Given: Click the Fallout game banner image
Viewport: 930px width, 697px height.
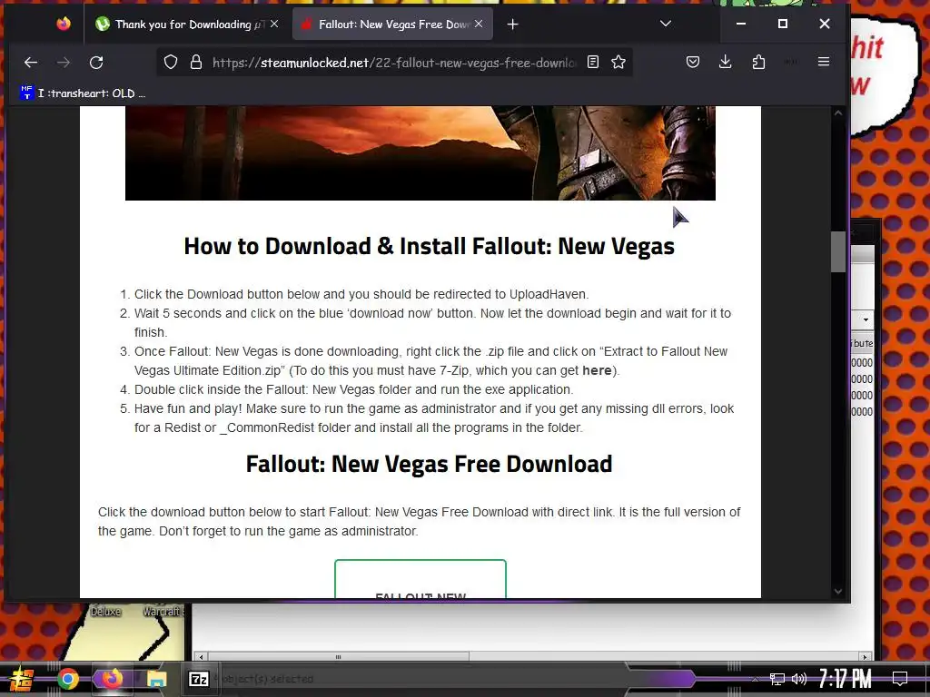Looking at the screenshot, I should click(x=420, y=152).
